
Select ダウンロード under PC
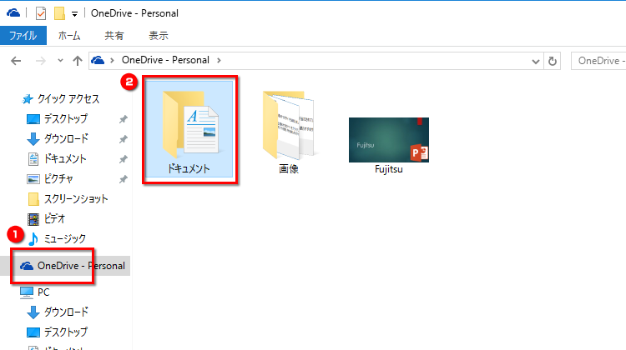pyautogui.click(x=66, y=312)
